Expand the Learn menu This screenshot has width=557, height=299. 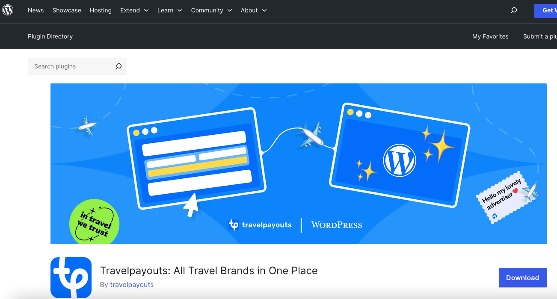[x=170, y=10]
